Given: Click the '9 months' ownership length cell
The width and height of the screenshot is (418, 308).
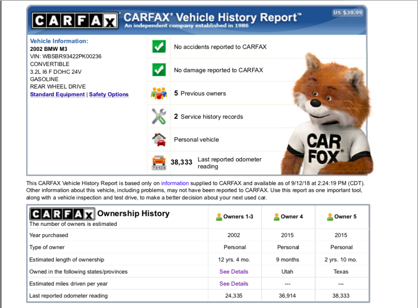Looking at the screenshot, I should pyautogui.click(x=288, y=260).
